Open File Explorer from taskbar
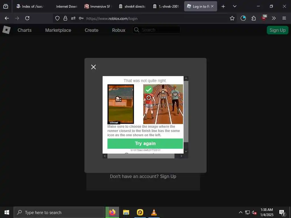This screenshot has height=218, width=291. pos(126,212)
